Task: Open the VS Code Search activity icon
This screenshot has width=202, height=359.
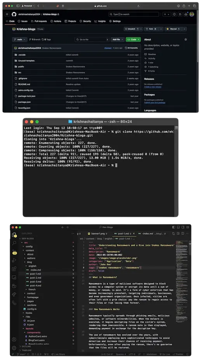Action: tap(14, 243)
